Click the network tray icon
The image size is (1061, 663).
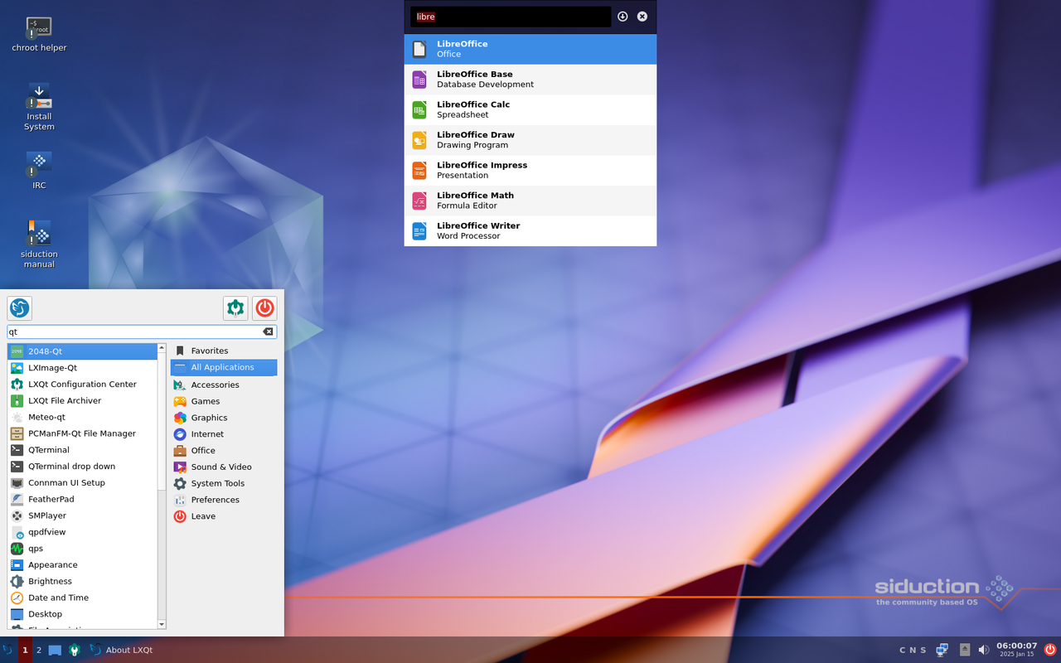[942, 650]
